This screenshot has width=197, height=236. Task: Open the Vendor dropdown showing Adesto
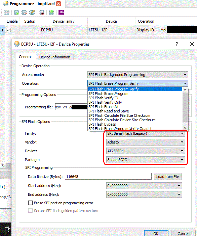(146, 142)
